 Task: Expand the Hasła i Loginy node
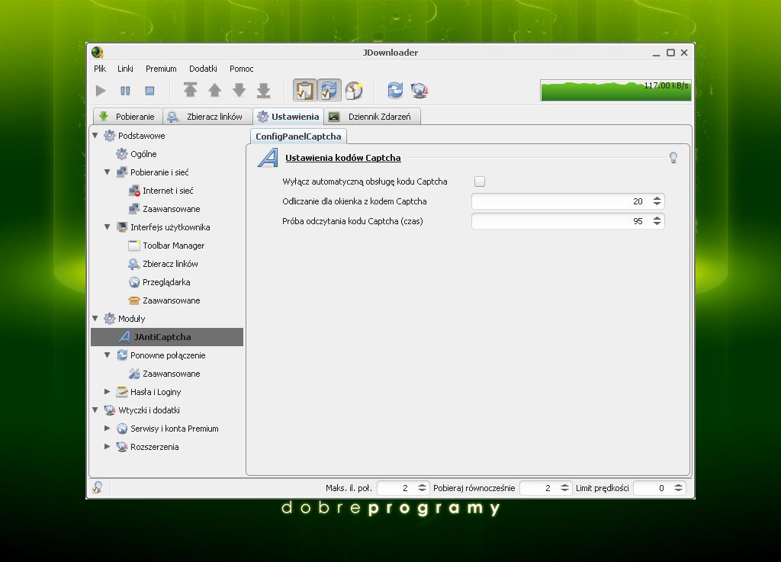[x=107, y=392]
